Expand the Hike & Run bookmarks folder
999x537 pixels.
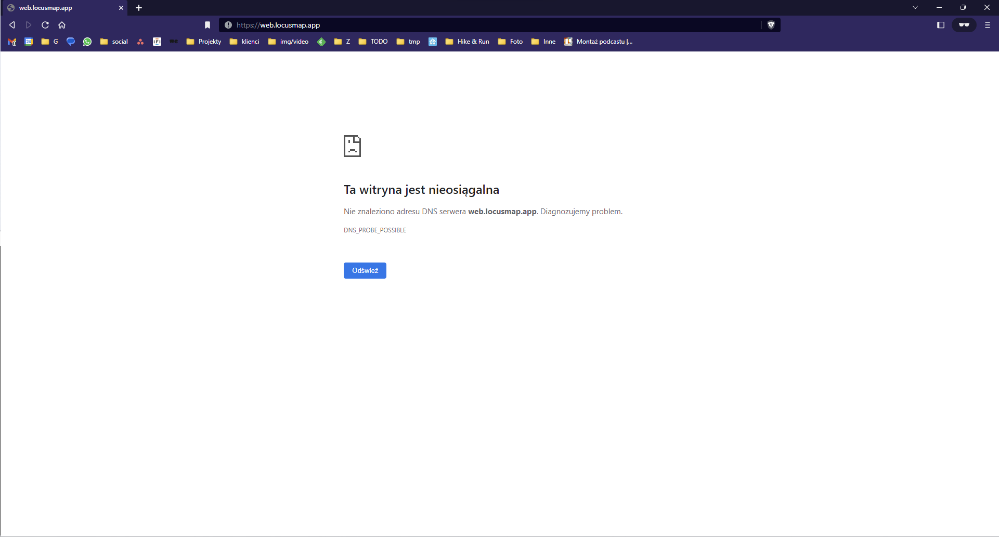pos(468,42)
